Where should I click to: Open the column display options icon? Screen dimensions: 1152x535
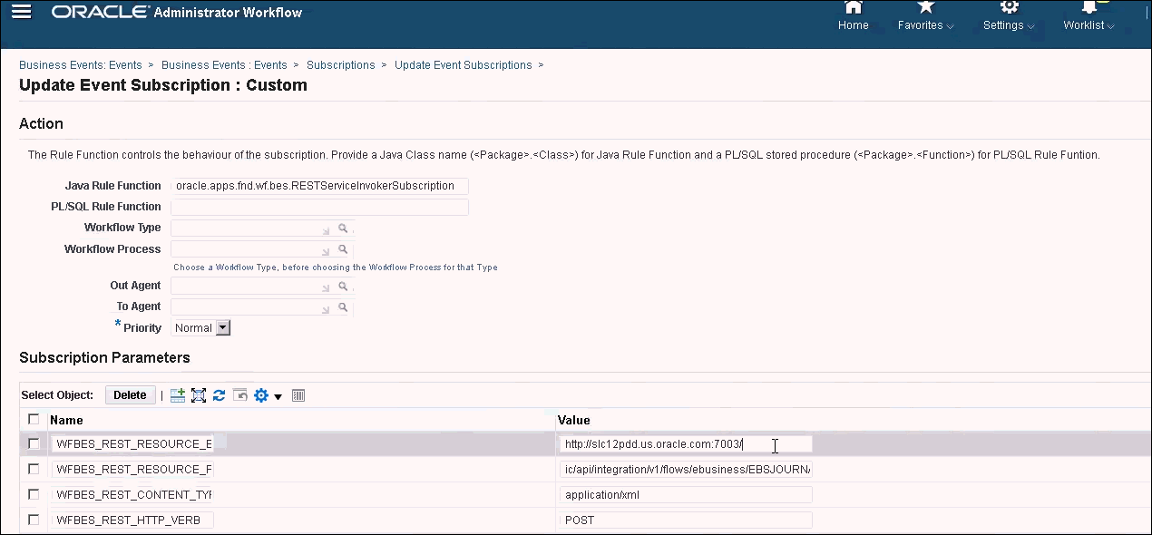(x=298, y=395)
